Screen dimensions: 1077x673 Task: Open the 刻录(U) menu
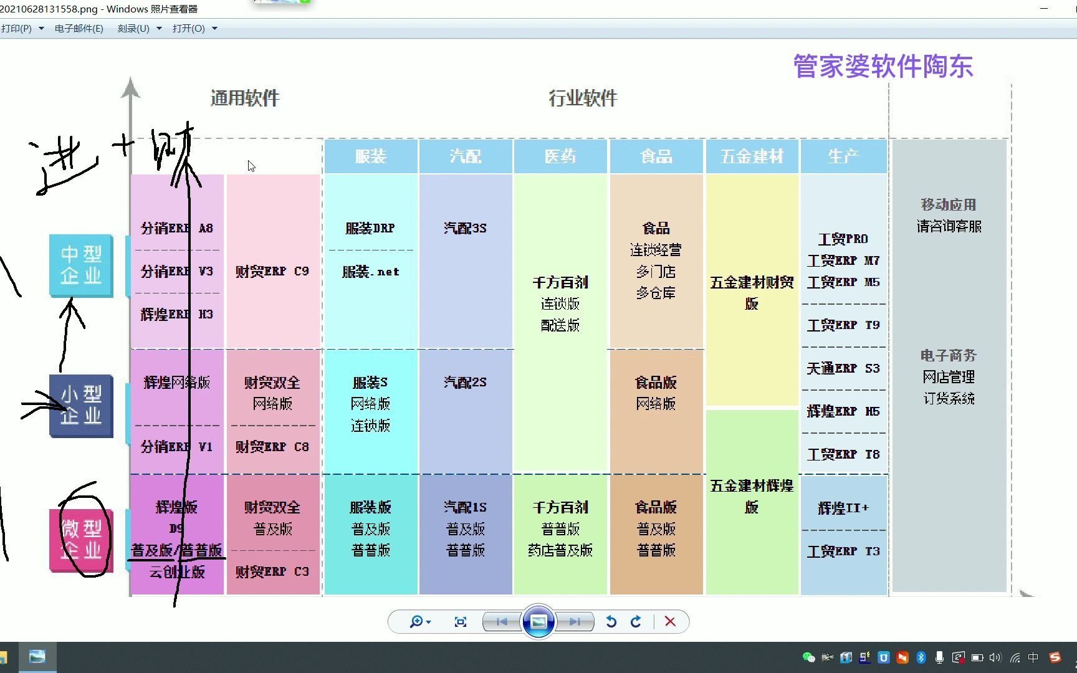(133, 28)
